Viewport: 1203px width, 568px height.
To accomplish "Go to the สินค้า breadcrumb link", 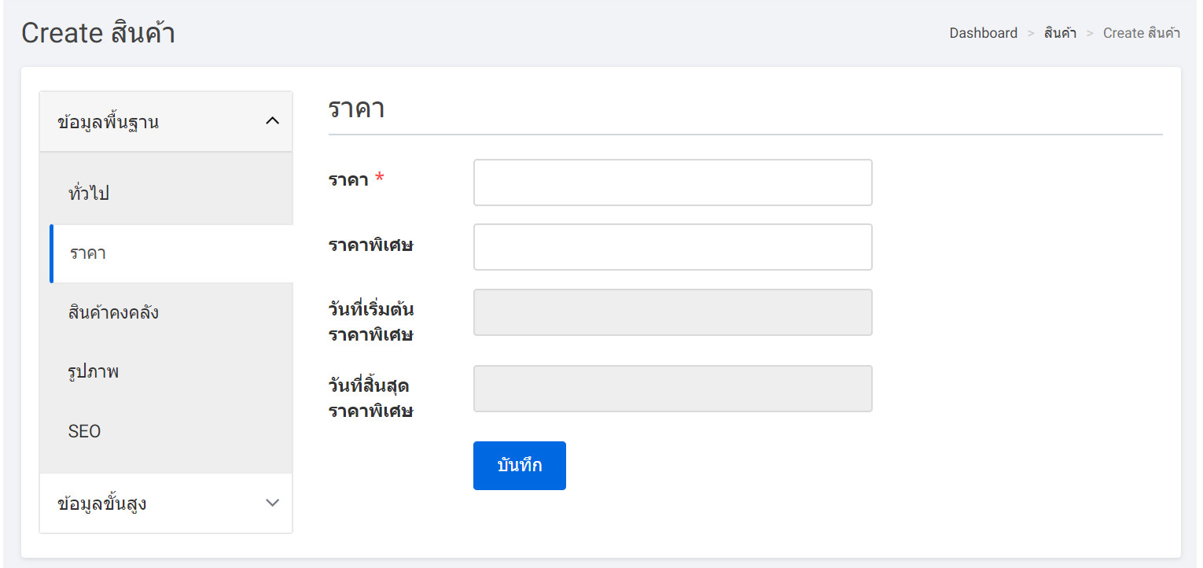I will point(1060,33).
